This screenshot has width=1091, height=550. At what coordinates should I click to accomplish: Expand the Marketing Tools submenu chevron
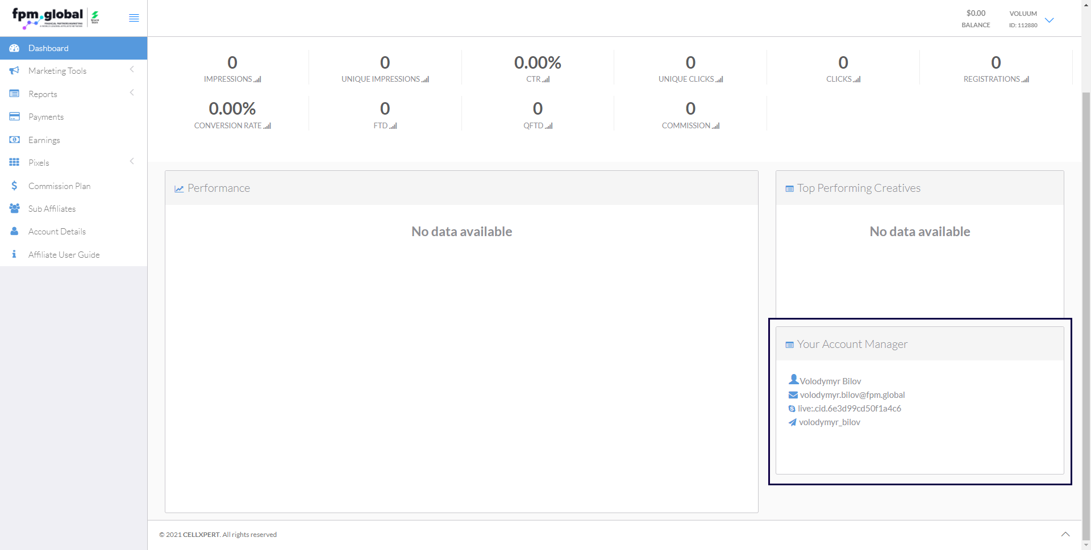click(x=132, y=70)
